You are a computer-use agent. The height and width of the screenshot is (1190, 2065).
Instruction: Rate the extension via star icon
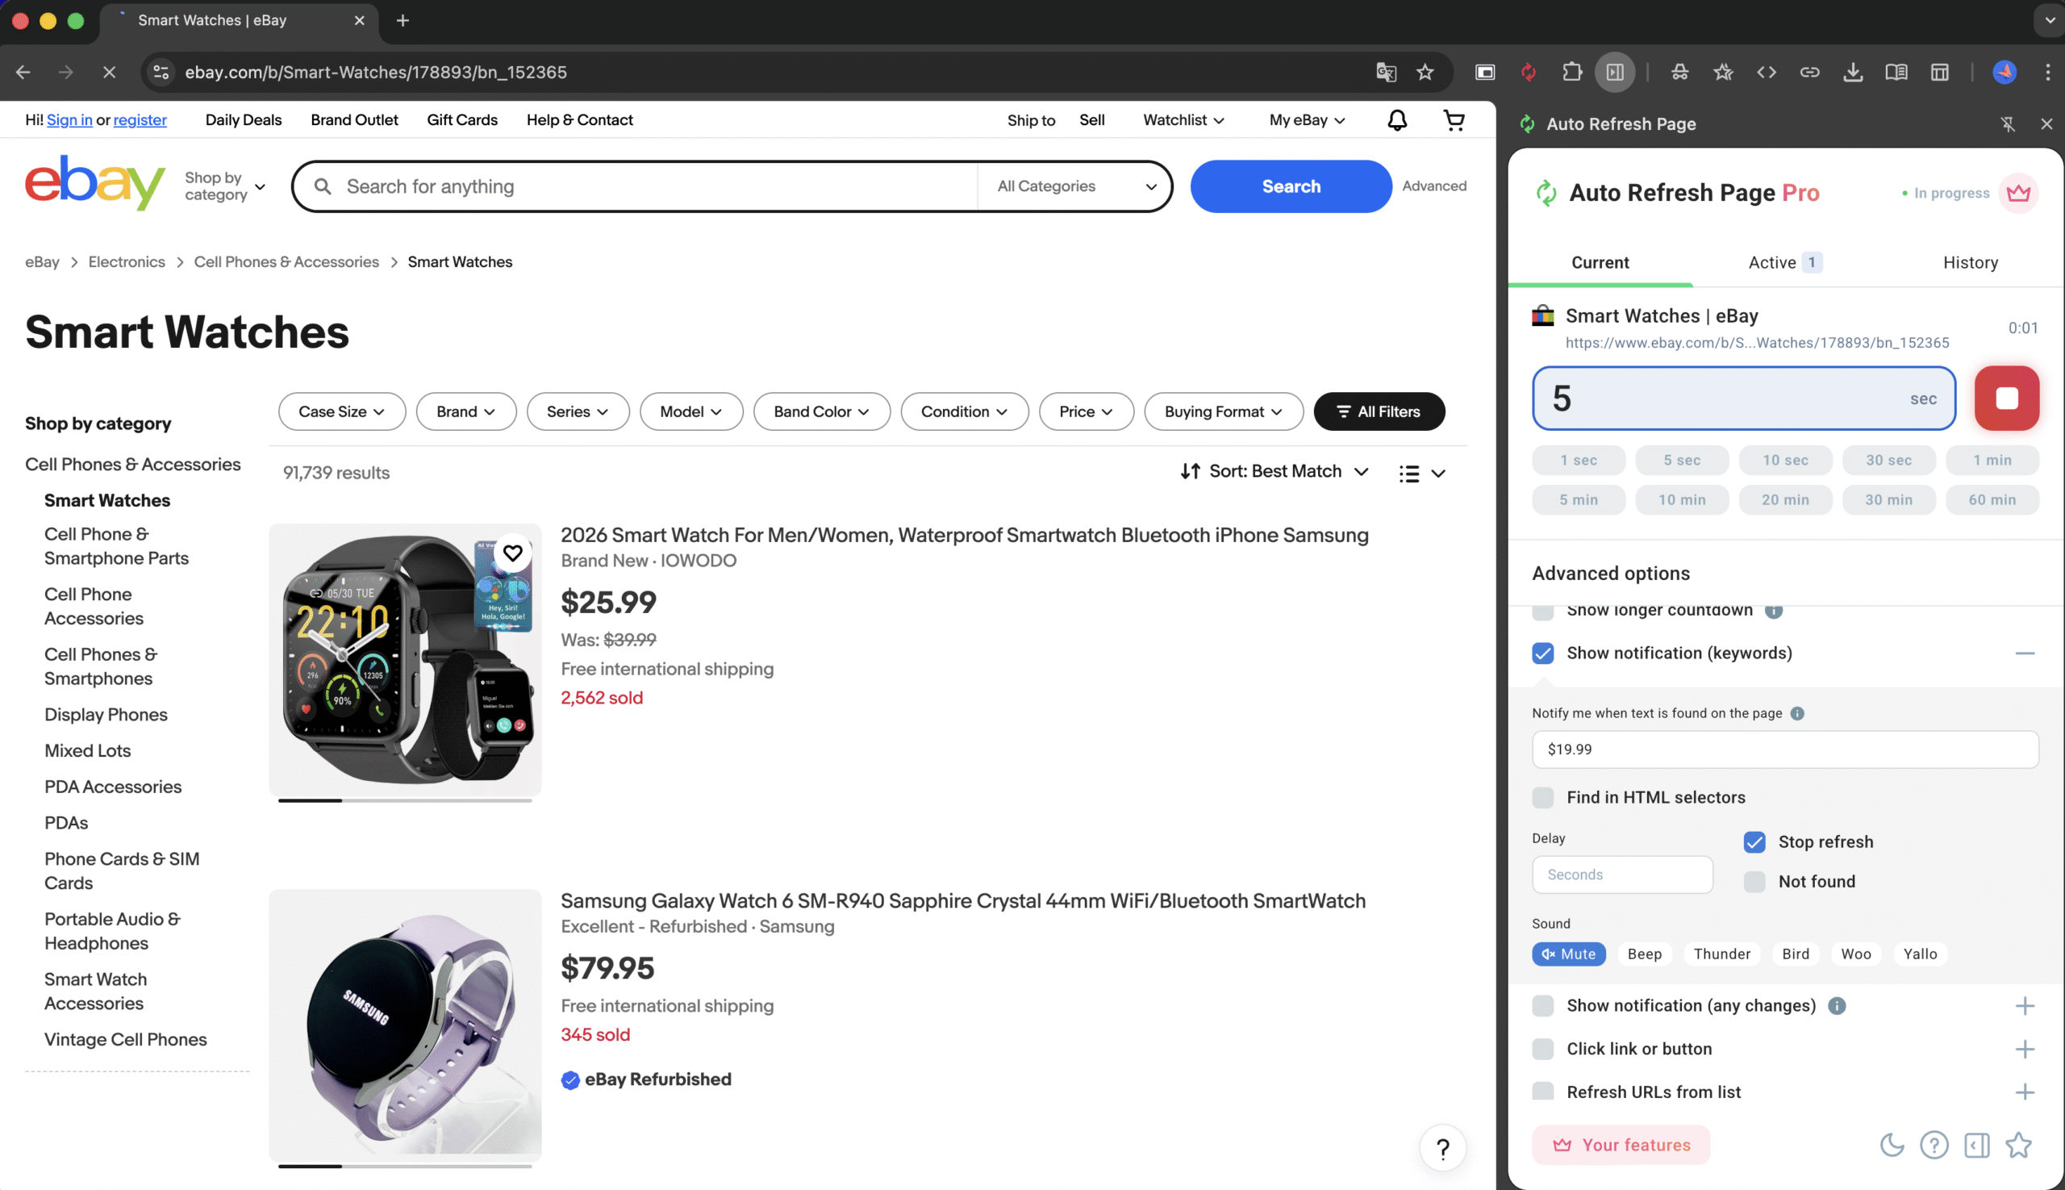tap(2018, 1145)
